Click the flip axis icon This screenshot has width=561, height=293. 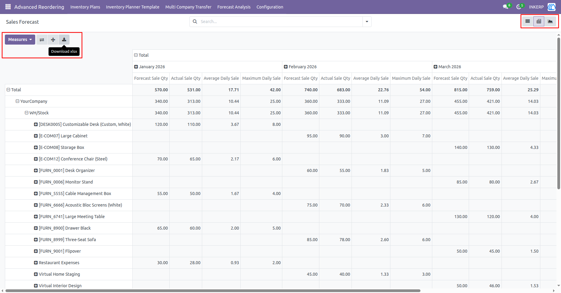[42, 40]
